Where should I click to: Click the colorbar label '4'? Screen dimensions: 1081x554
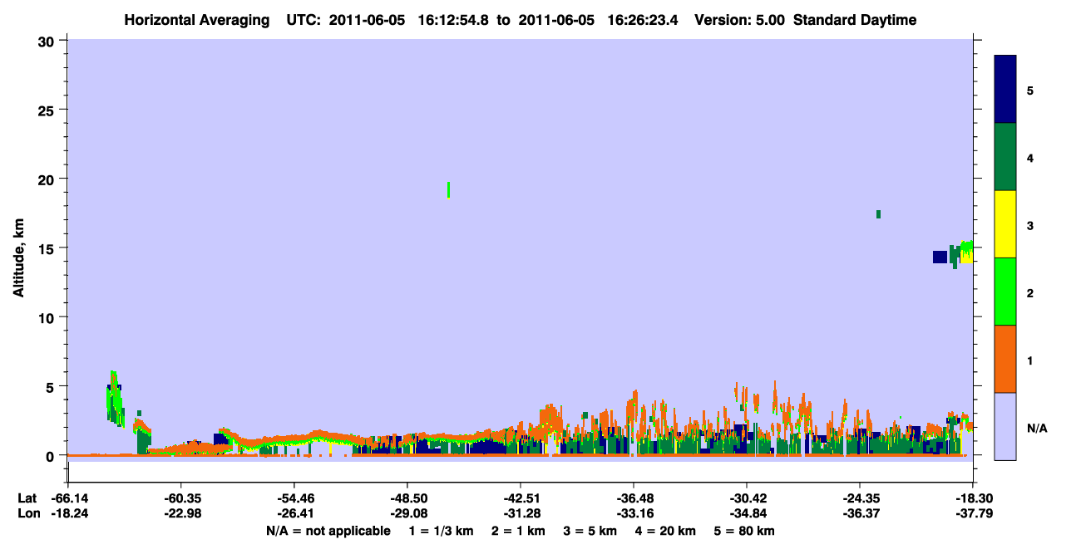(x=1030, y=157)
